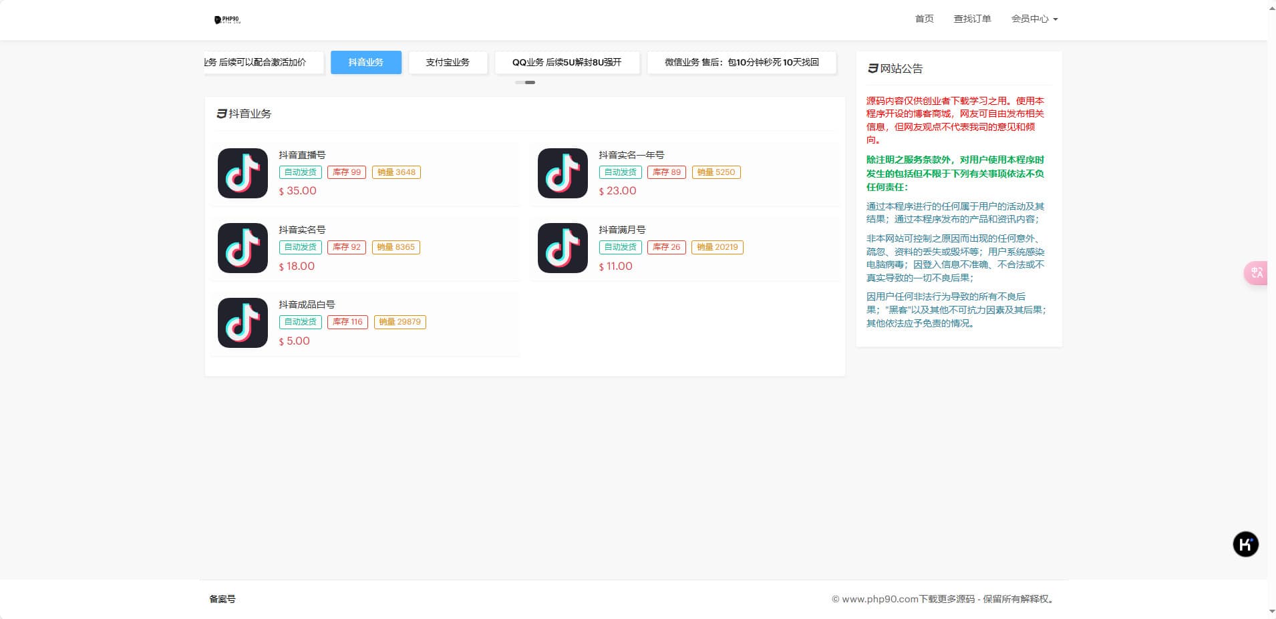Click the page vertical scrollbar down arrow
The width and height of the screenshot is (1276, 619).
click(x=1271, y=611)
